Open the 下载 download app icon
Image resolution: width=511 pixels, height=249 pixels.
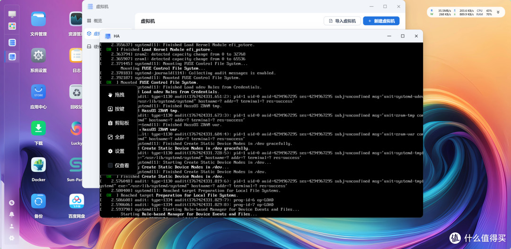[38, 128]
